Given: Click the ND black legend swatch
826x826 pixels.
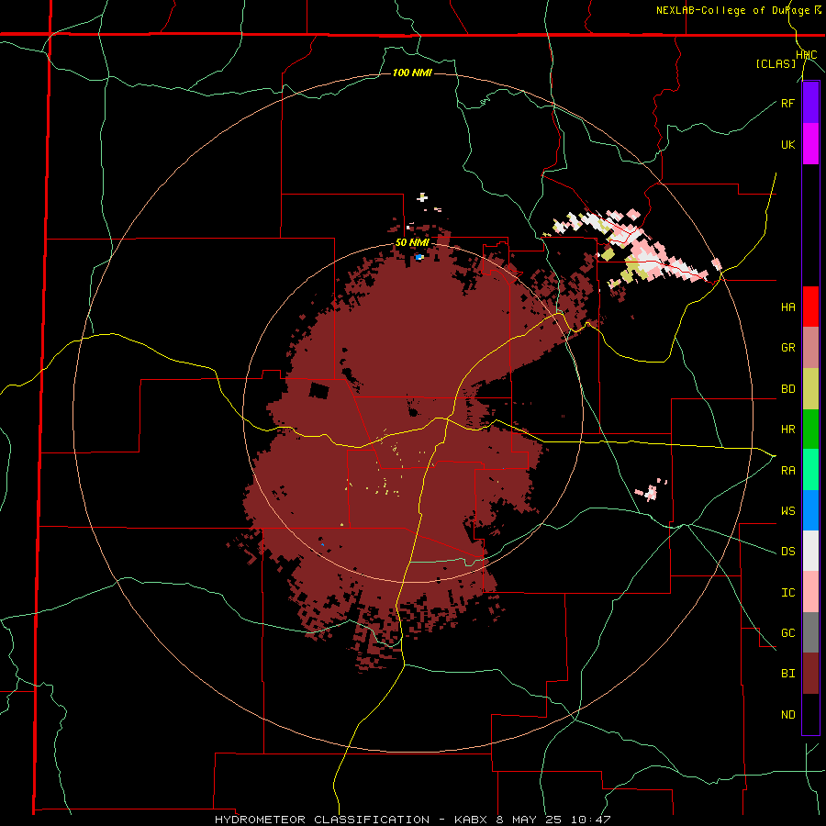Looking at the screenshot, I should point(810,714).
